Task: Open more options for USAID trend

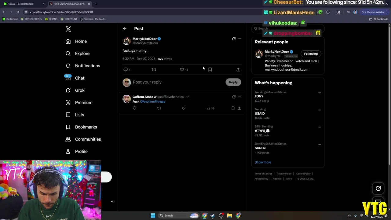Action: pos(319,110)
